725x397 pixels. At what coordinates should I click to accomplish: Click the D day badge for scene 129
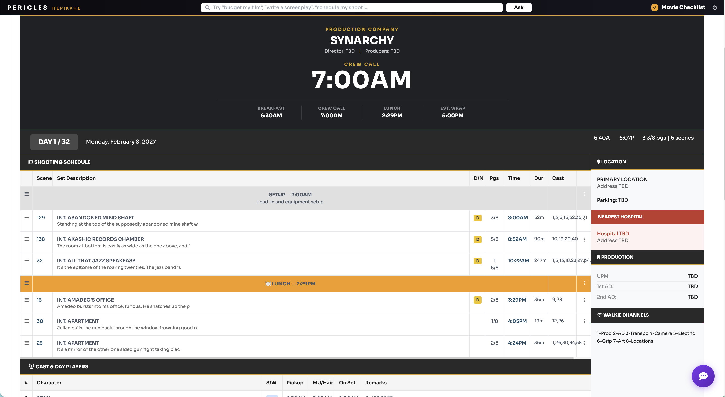pos(477,218)
